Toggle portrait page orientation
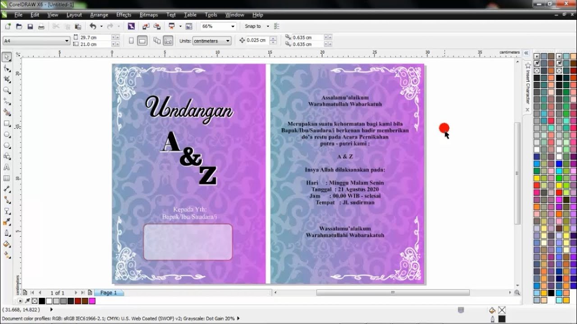 click(131, 41)
